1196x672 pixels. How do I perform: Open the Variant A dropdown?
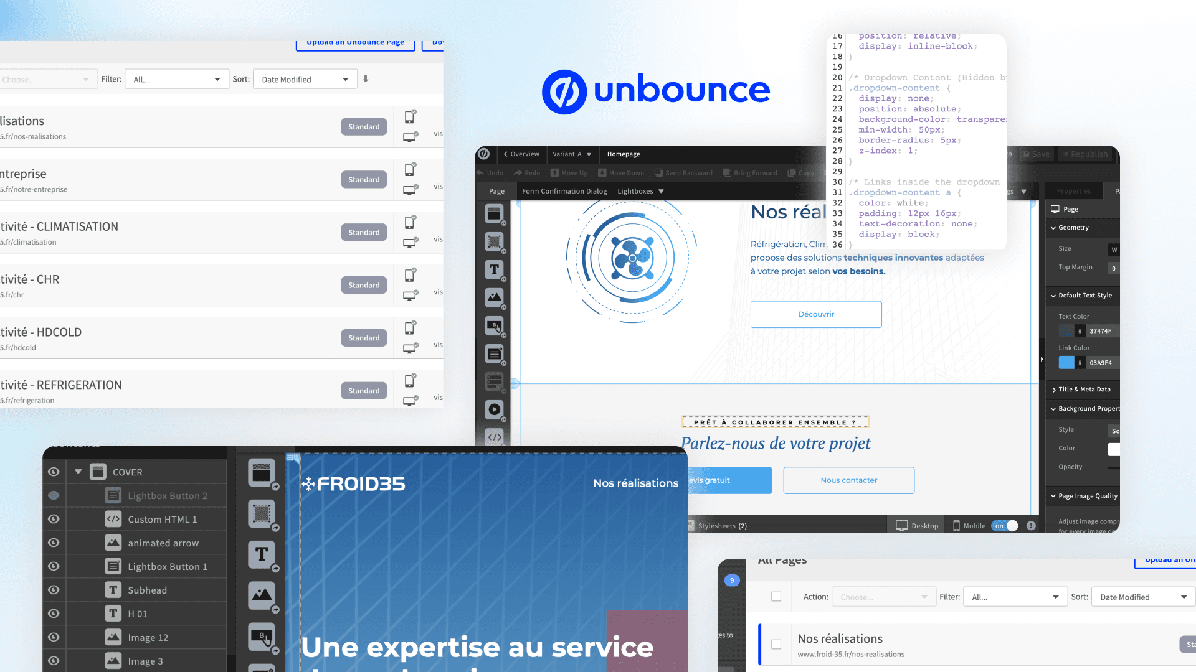pyautogui.click(x=571, y=154)
